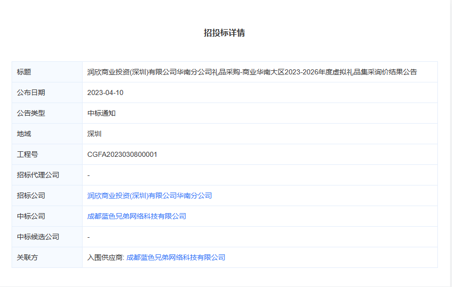Screen dimensions: 452x287
Task: Click the 招标公司 row label
Action: coord(31,196)
